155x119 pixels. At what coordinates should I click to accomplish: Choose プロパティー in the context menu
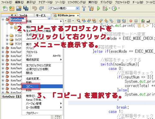coord(42,113)
